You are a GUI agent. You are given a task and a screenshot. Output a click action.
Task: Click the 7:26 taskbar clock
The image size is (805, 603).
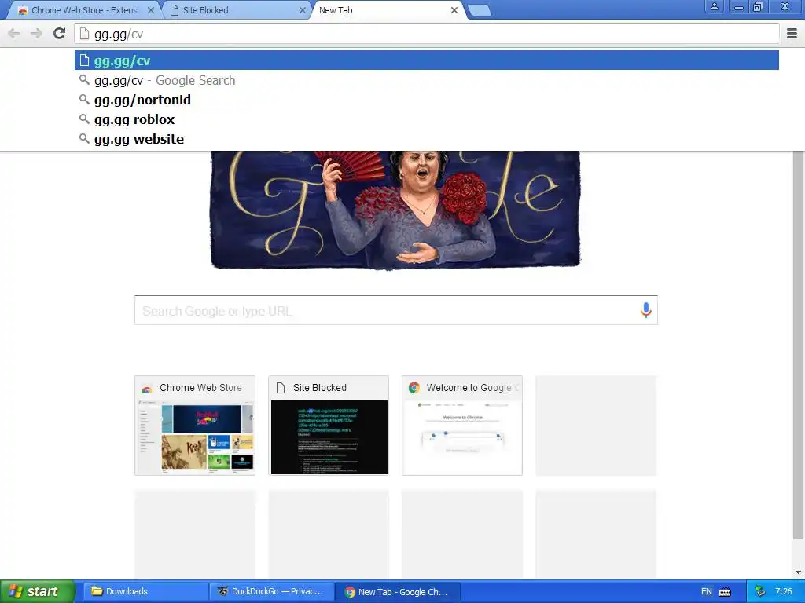[784, 592]
